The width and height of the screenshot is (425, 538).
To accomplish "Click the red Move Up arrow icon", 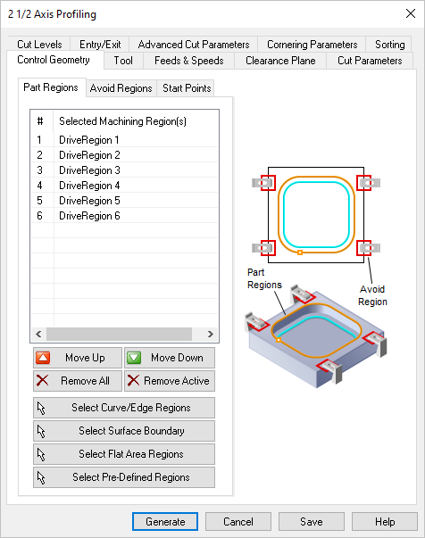I will click(43, 358).
